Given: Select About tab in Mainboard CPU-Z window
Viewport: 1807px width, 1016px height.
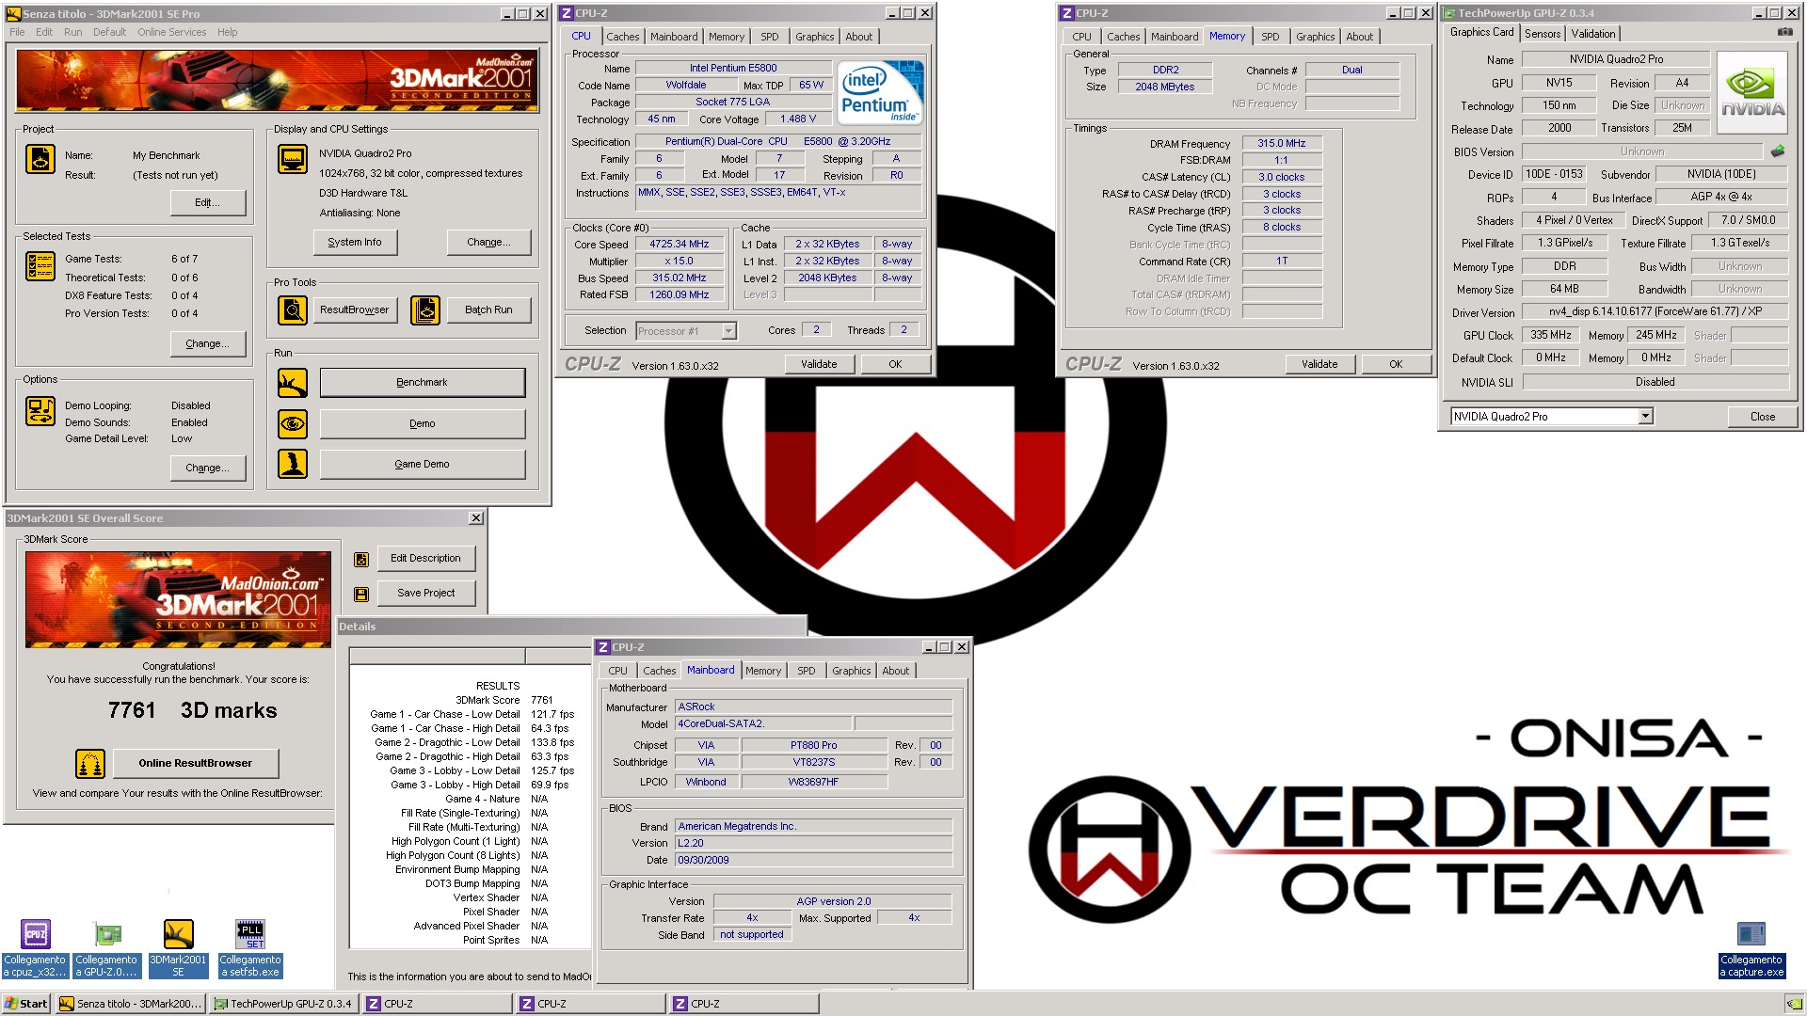Looking at the screenshot, I should click(895, 671).
